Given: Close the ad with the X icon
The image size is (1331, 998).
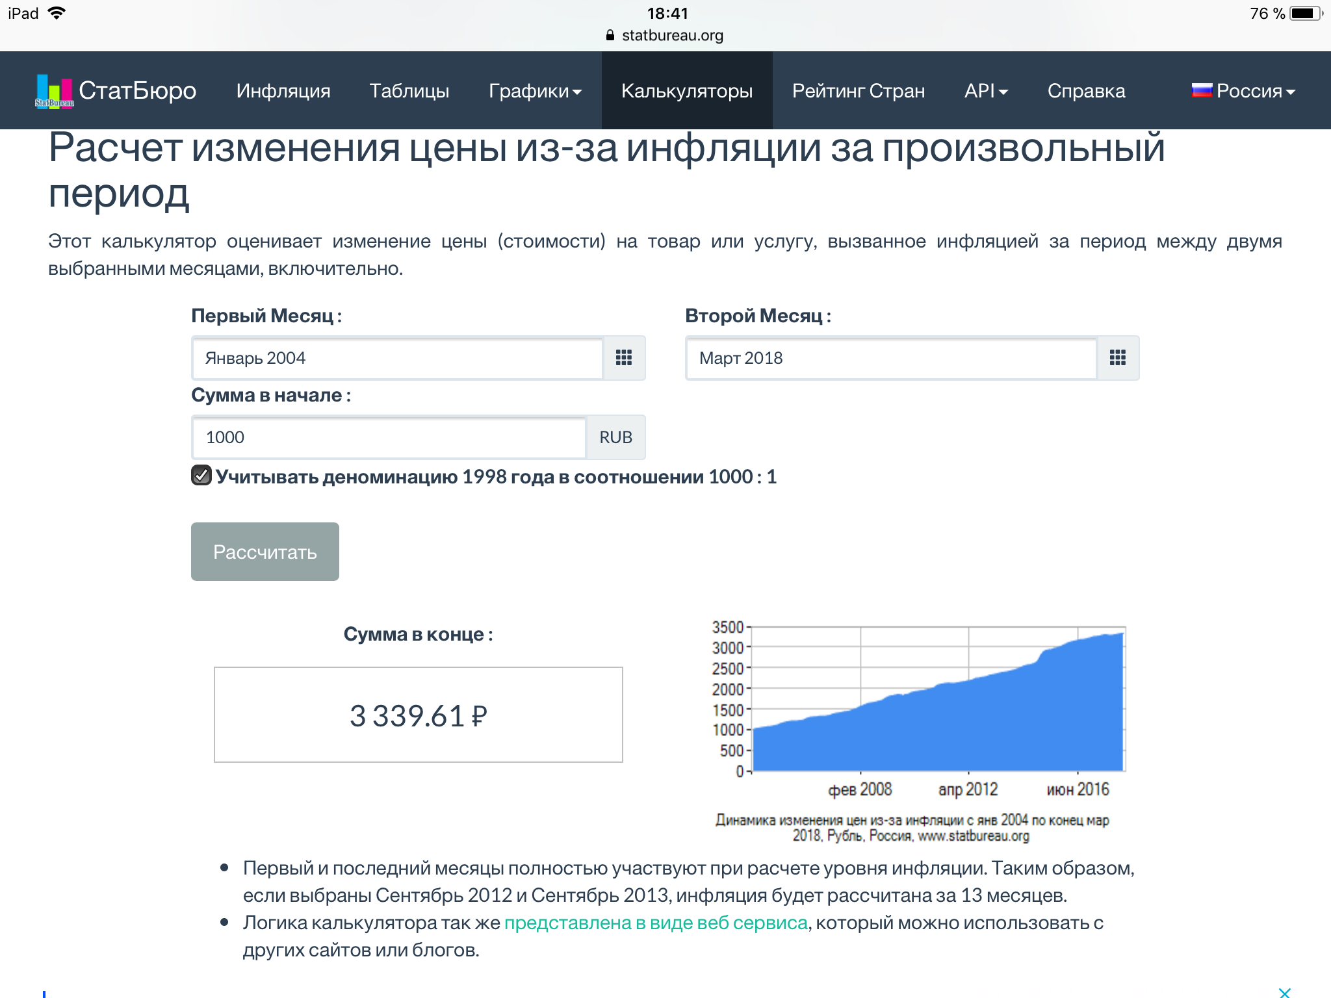Looking at the screenshot, I should pos(1285,992).
